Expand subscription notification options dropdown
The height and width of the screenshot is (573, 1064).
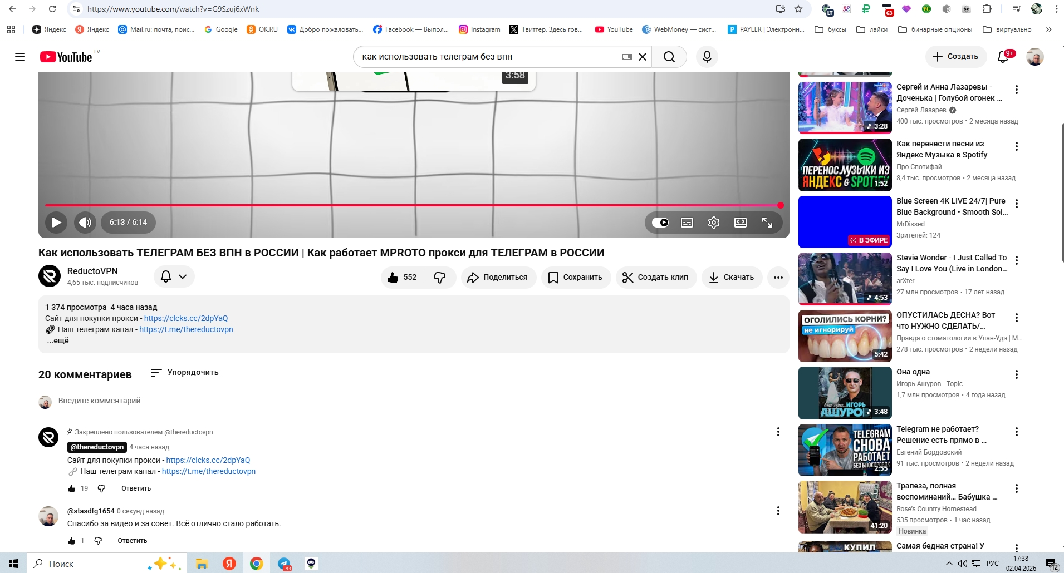tap(174, 276)
